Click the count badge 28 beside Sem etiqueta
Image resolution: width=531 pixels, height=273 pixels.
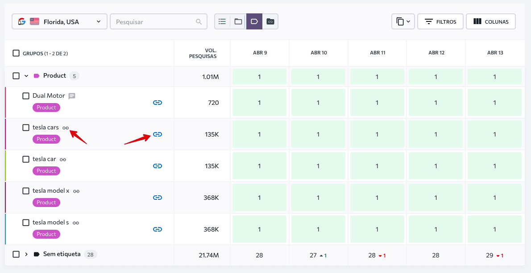click(90, 254)
